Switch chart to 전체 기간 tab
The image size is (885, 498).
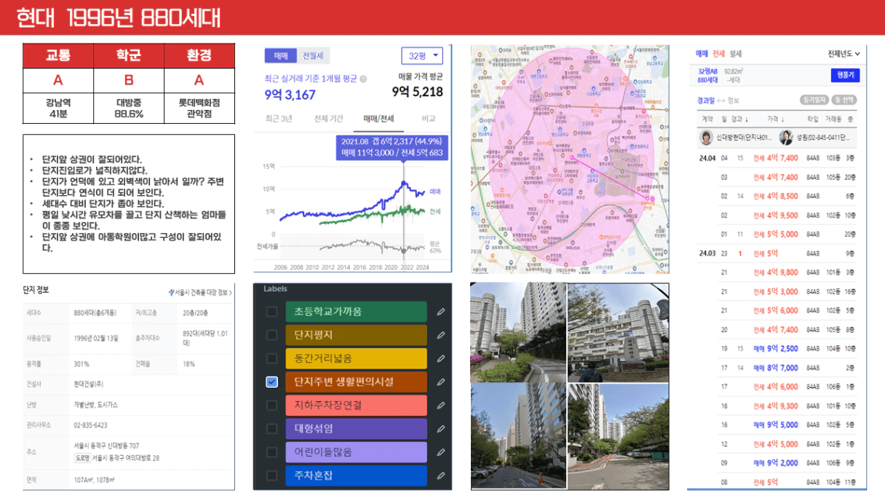pyautogui.click(x=329, y=119)
